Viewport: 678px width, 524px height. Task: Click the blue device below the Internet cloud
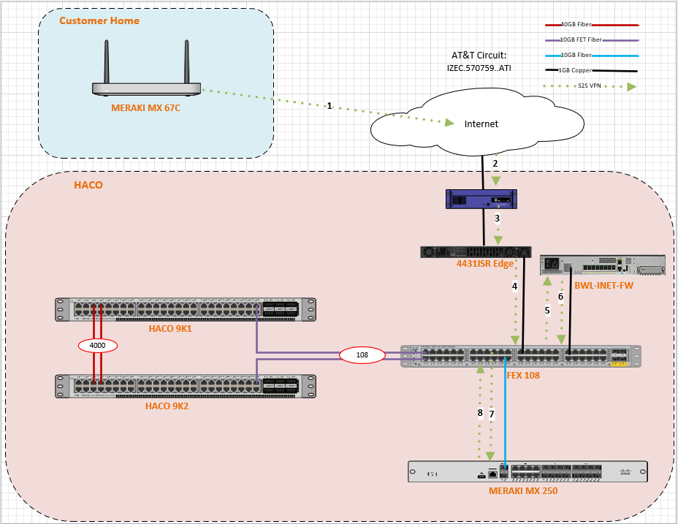pos(483,198)
